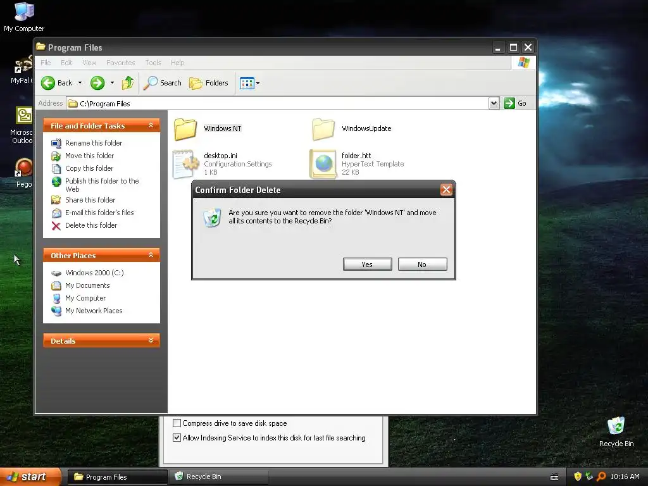Select the folder.htt file icon
Image resolution: width=648 pixels, height=486 pixels.
coord(323,164)
